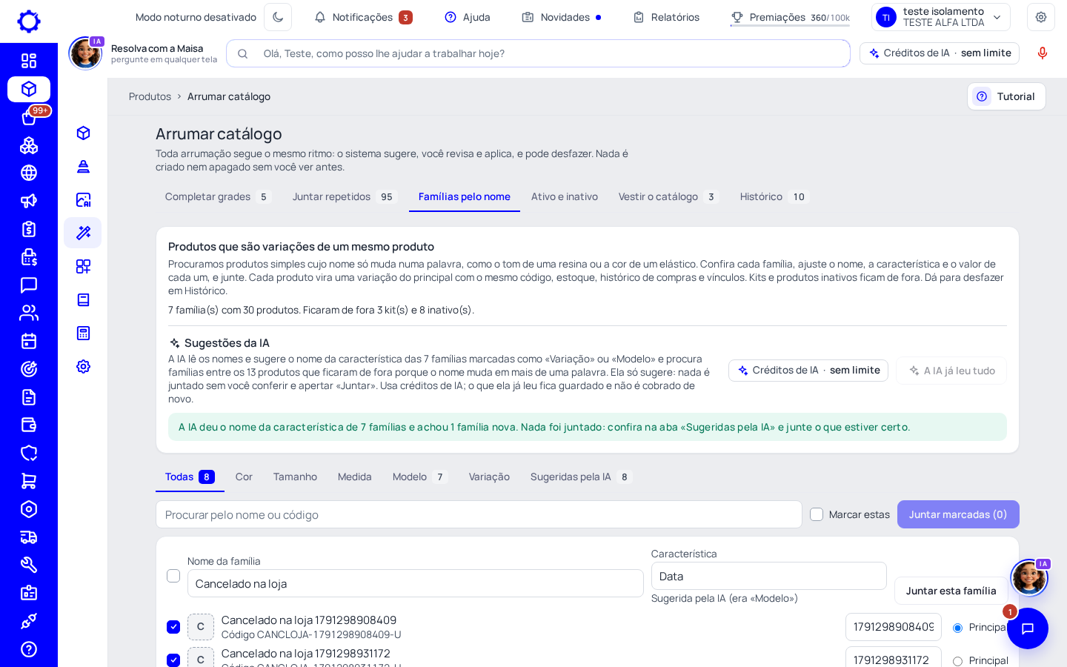
Task: Click the red microphone icon
Action: click(x=1043, y=53)
